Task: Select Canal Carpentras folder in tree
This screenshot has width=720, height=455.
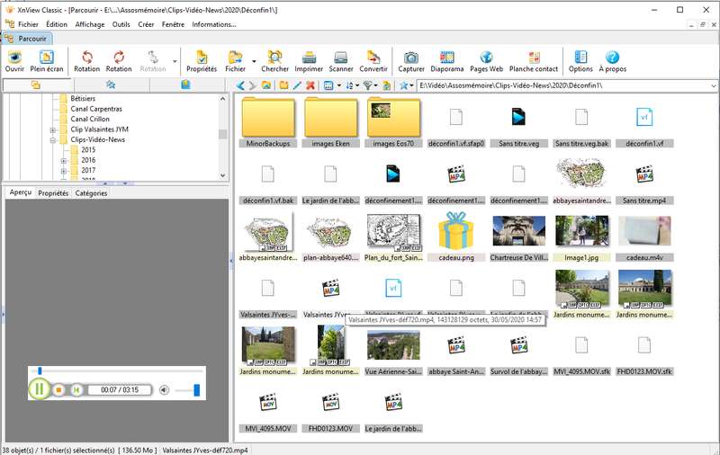Action: coord(96,109)
